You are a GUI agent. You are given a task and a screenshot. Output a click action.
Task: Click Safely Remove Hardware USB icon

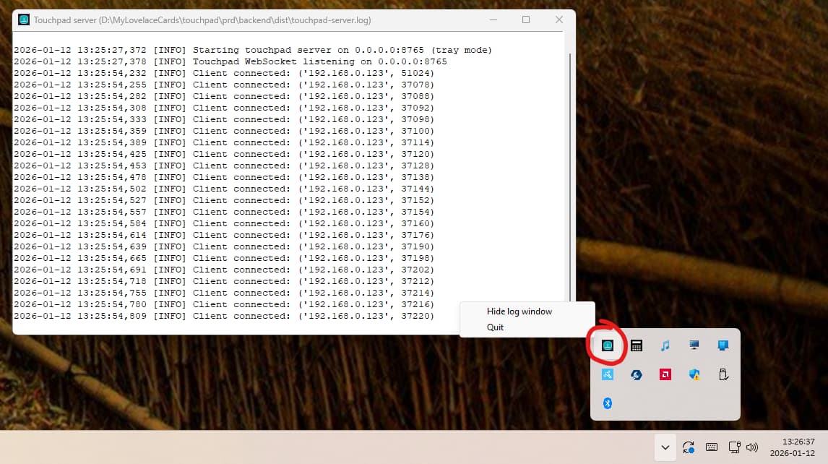click(723, 374)
